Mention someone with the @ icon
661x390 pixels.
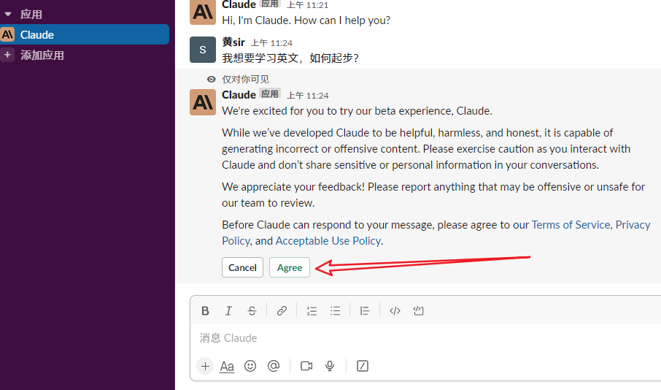[274, 366]
